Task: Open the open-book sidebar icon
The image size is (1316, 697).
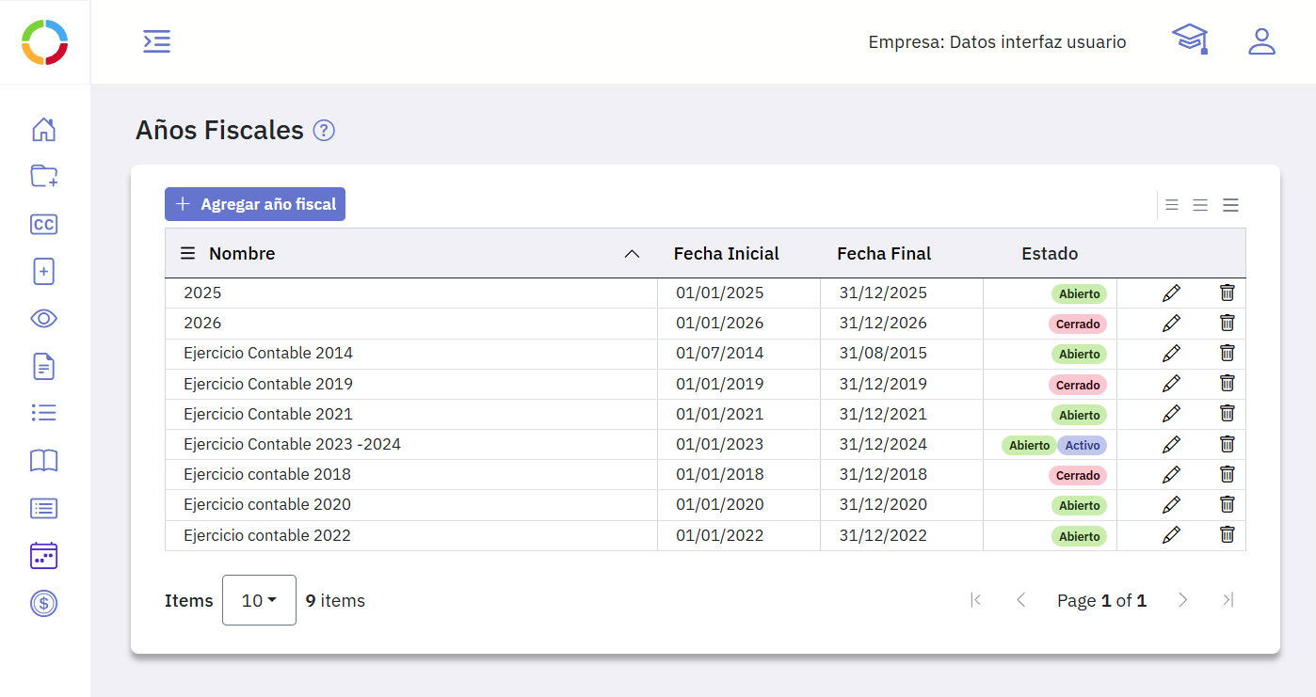Action: 44,460
